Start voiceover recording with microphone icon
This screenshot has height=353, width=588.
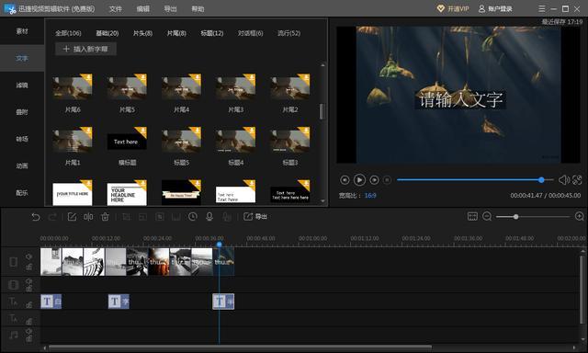209,217
